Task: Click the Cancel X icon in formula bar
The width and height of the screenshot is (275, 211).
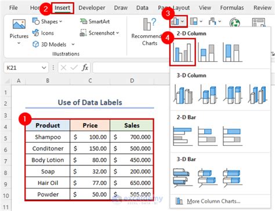Action: click(x=63, y=68)
